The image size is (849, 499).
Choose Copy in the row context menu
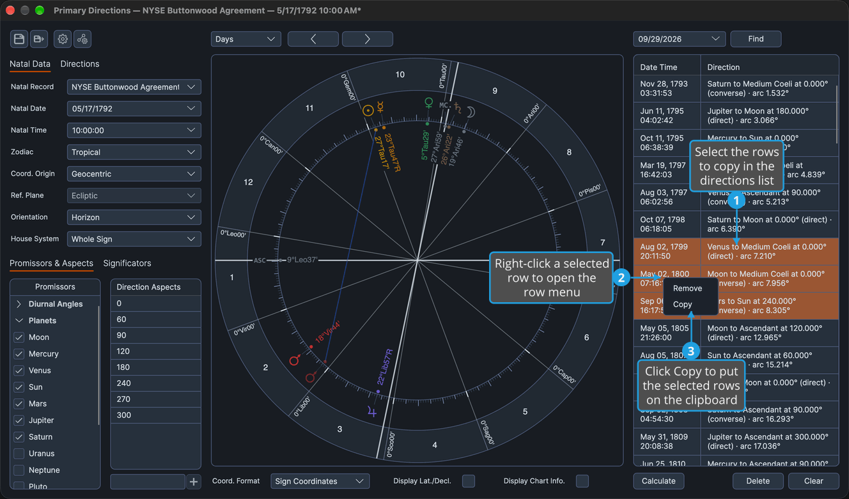tap(683, 305)
